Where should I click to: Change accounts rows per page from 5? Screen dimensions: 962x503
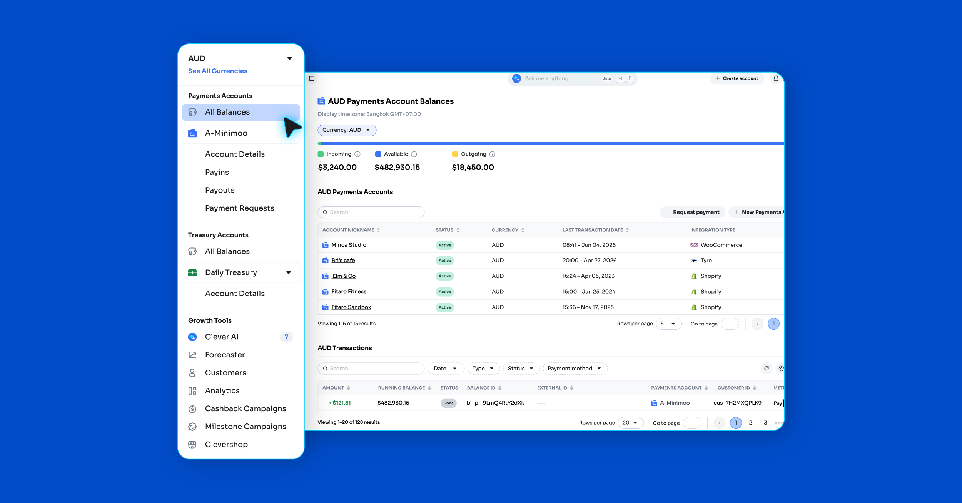tap(668, 324)
